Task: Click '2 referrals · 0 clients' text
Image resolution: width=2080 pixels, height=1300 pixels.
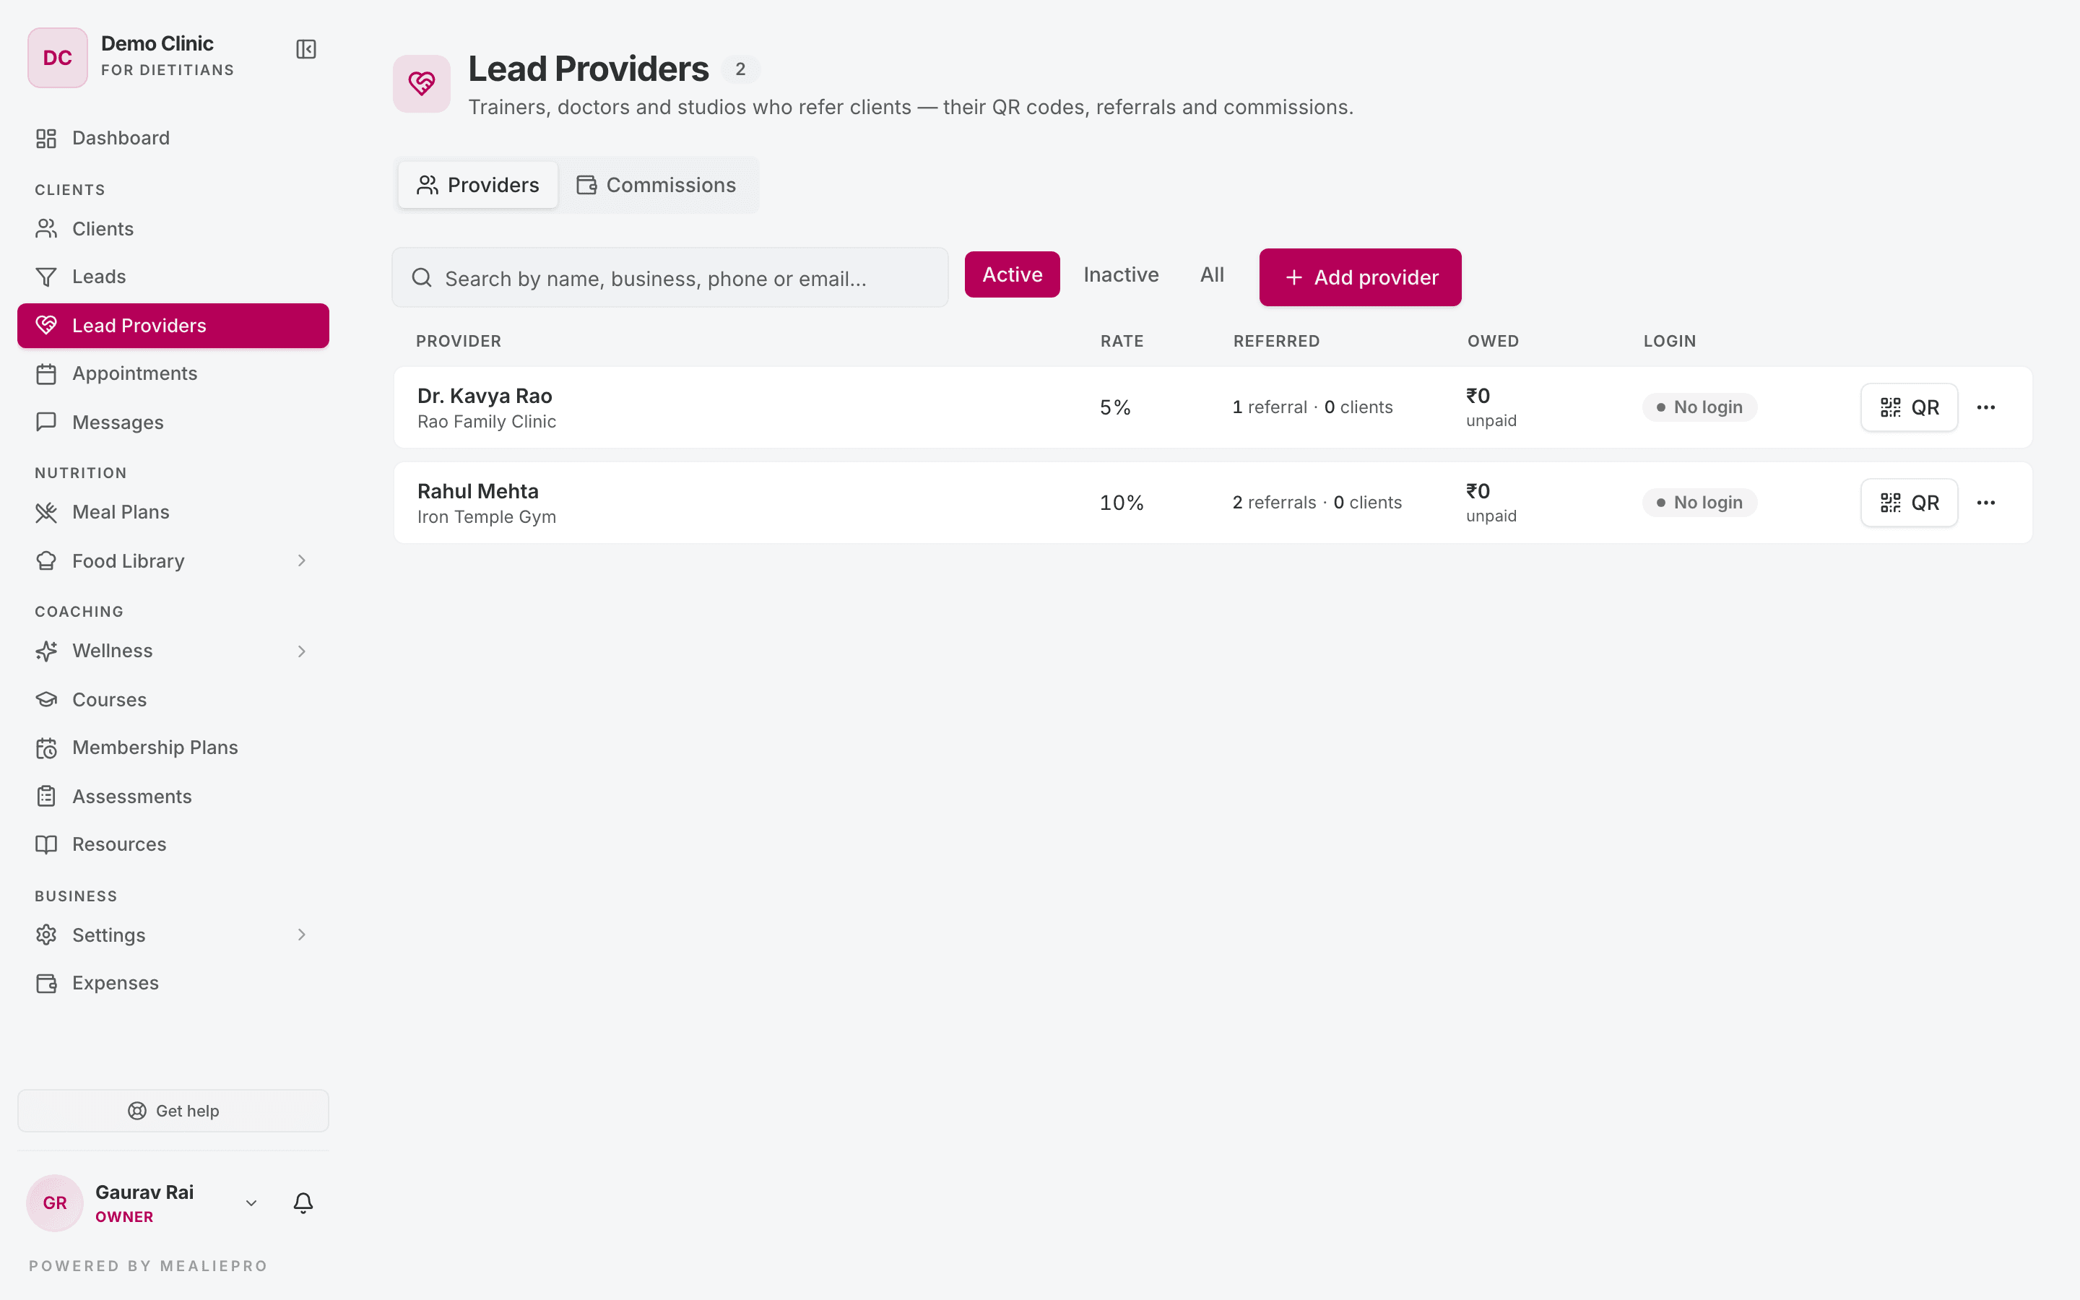Action: point(1317,503)
